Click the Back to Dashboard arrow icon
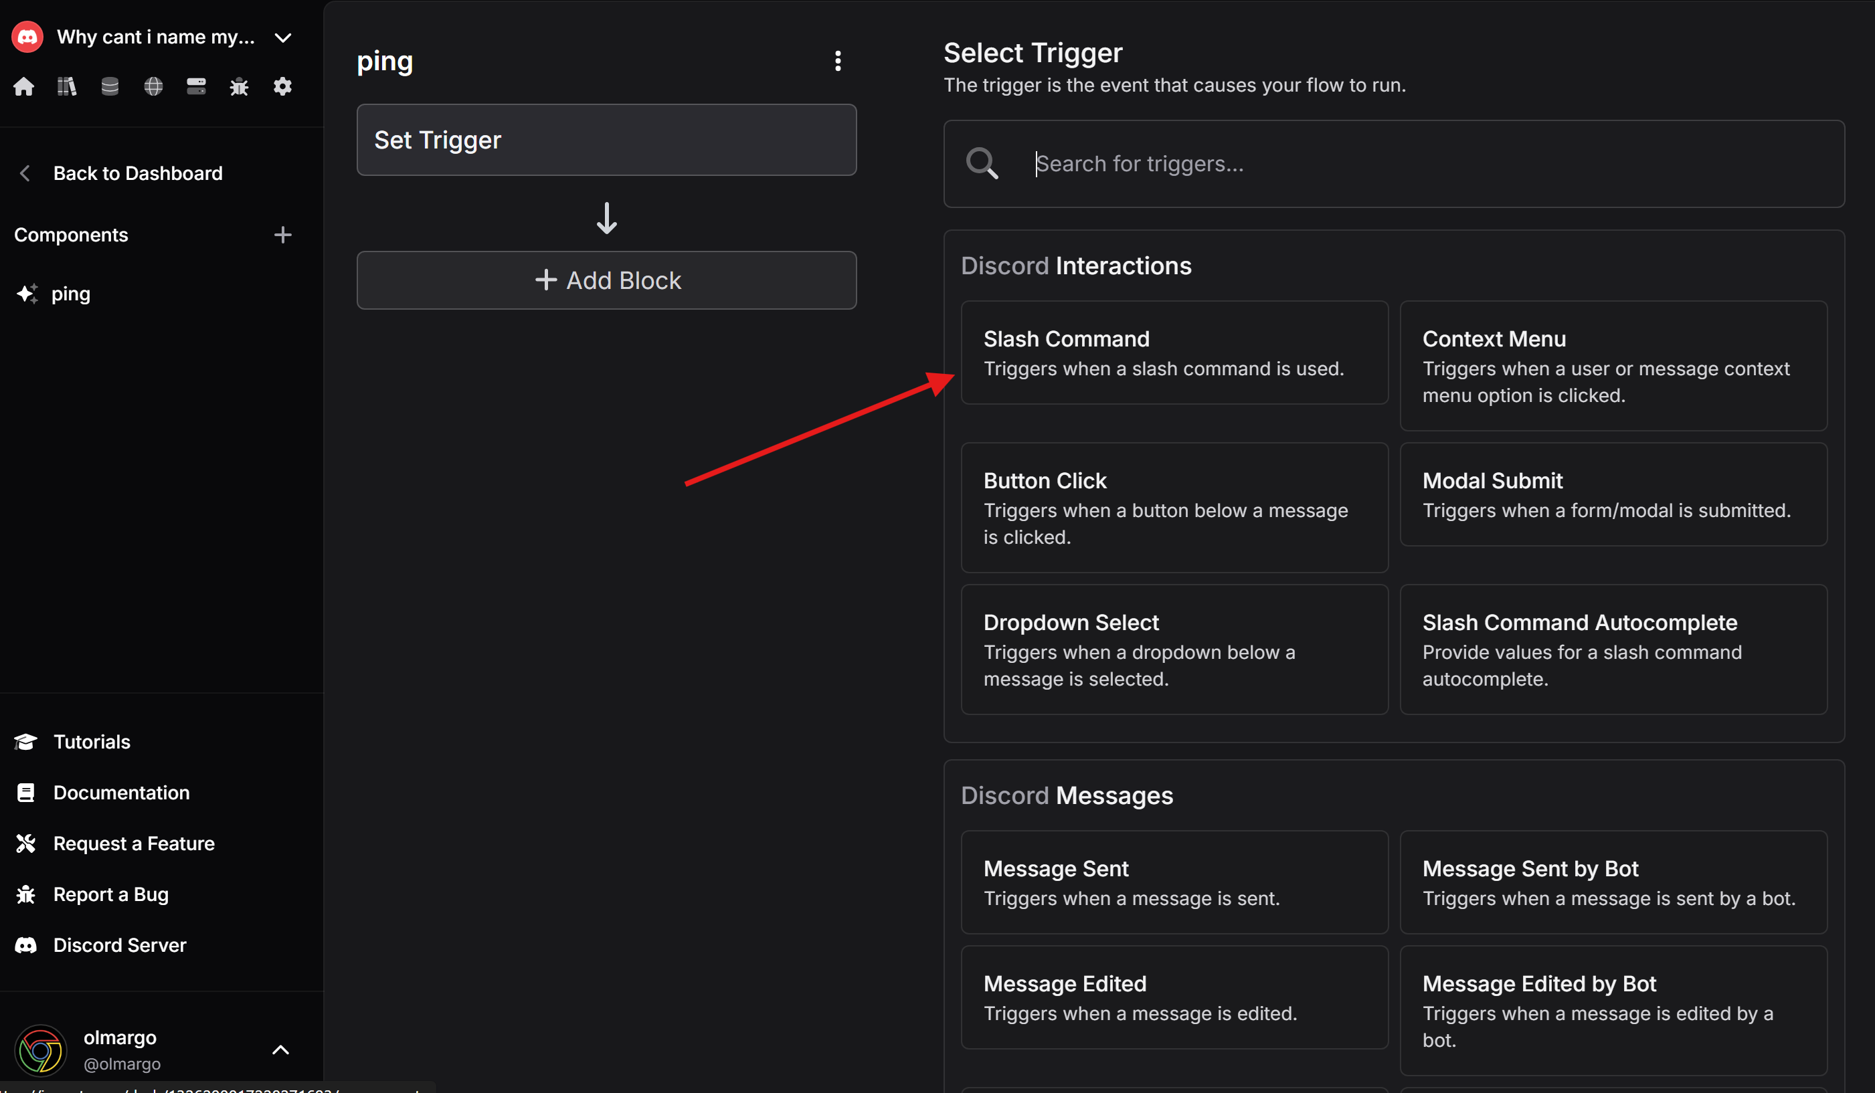 pos(25,173)
